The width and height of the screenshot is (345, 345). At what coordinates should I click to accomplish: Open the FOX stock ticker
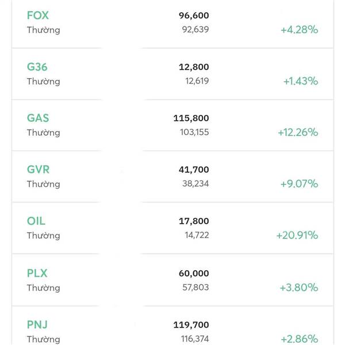[37, 16]
